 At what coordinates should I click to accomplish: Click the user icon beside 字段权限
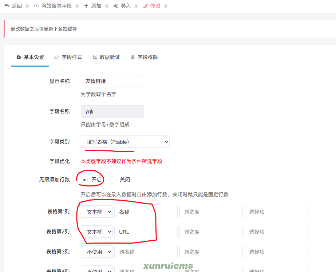tap(133, 57)
